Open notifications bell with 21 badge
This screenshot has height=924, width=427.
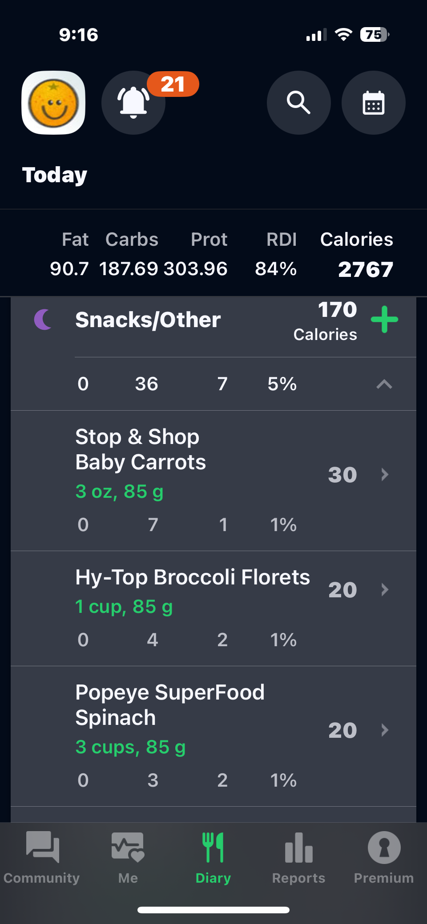pos(133,103)
